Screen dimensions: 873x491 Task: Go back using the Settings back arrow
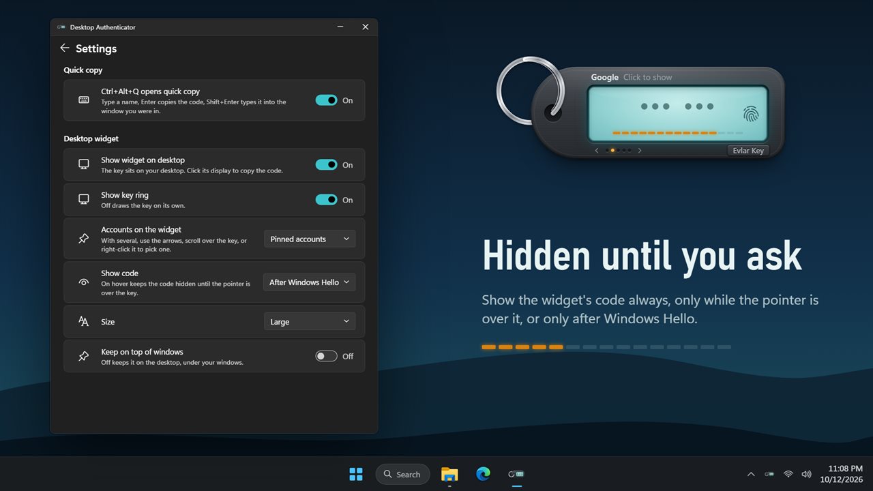pyautogui.click(x=65, y=48)
